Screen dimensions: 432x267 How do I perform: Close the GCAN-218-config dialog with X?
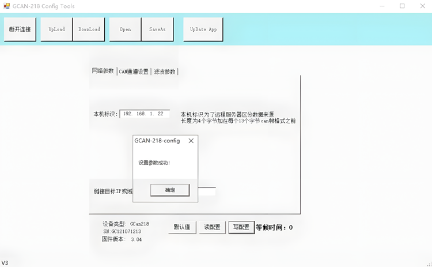191,141
